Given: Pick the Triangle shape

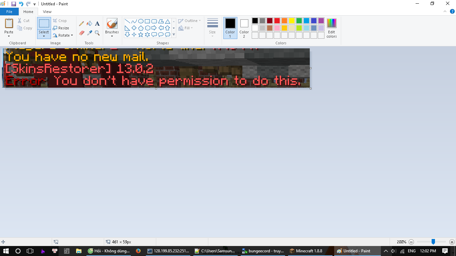Looking at the screenshot, I should 167,21.
